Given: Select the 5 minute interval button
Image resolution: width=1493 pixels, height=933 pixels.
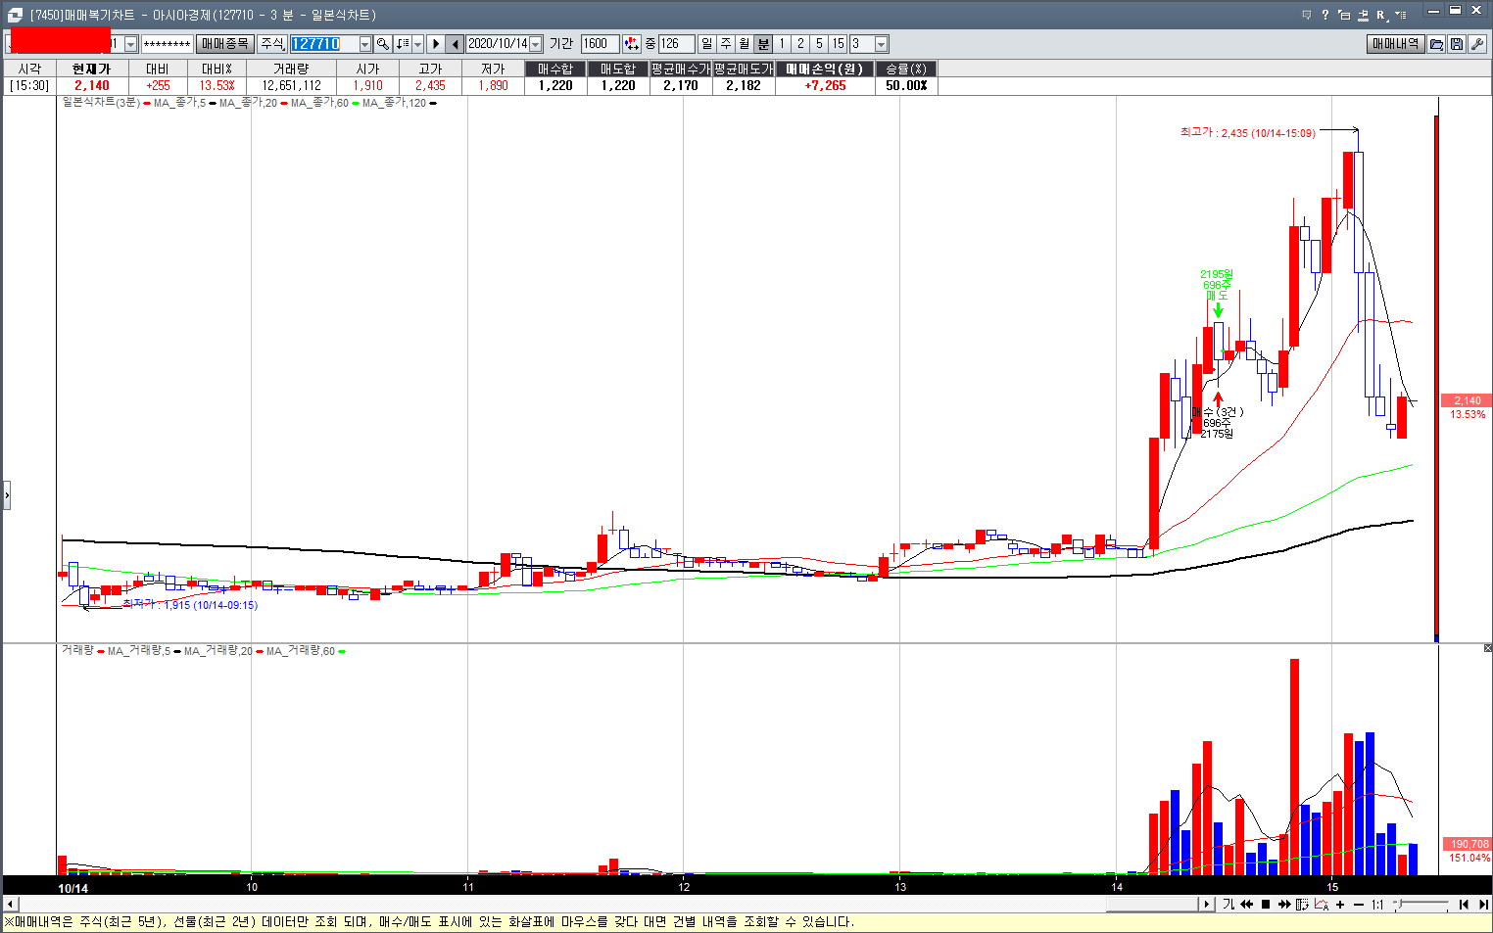Looking at the screenshot, I should (x=819, y=44).
